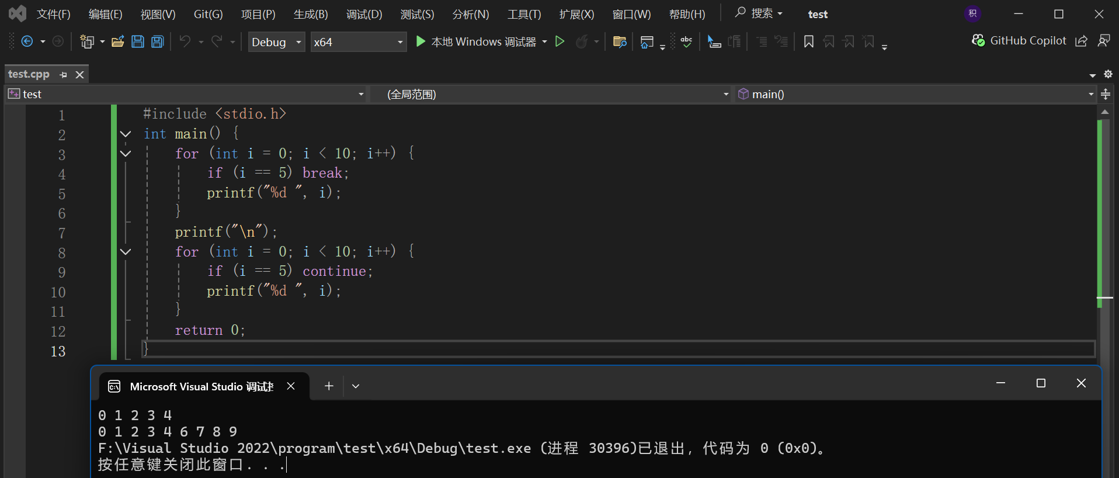
Task: Open the 文件(F) menu
Action: click(x=54, y=14)
